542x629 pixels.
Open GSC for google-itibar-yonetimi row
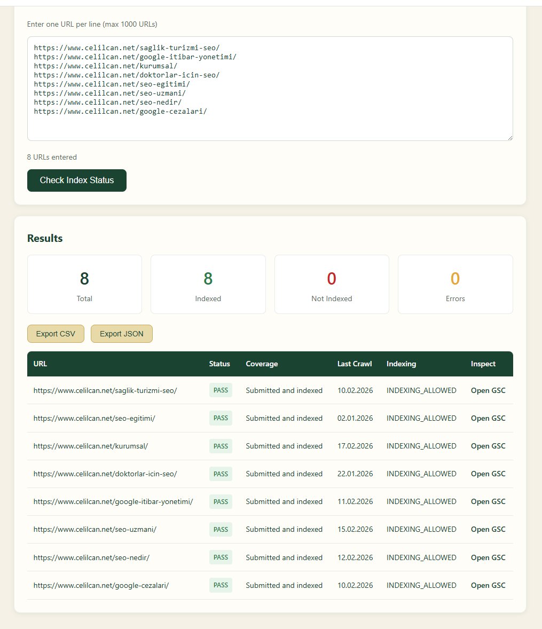tap(488, 501)
